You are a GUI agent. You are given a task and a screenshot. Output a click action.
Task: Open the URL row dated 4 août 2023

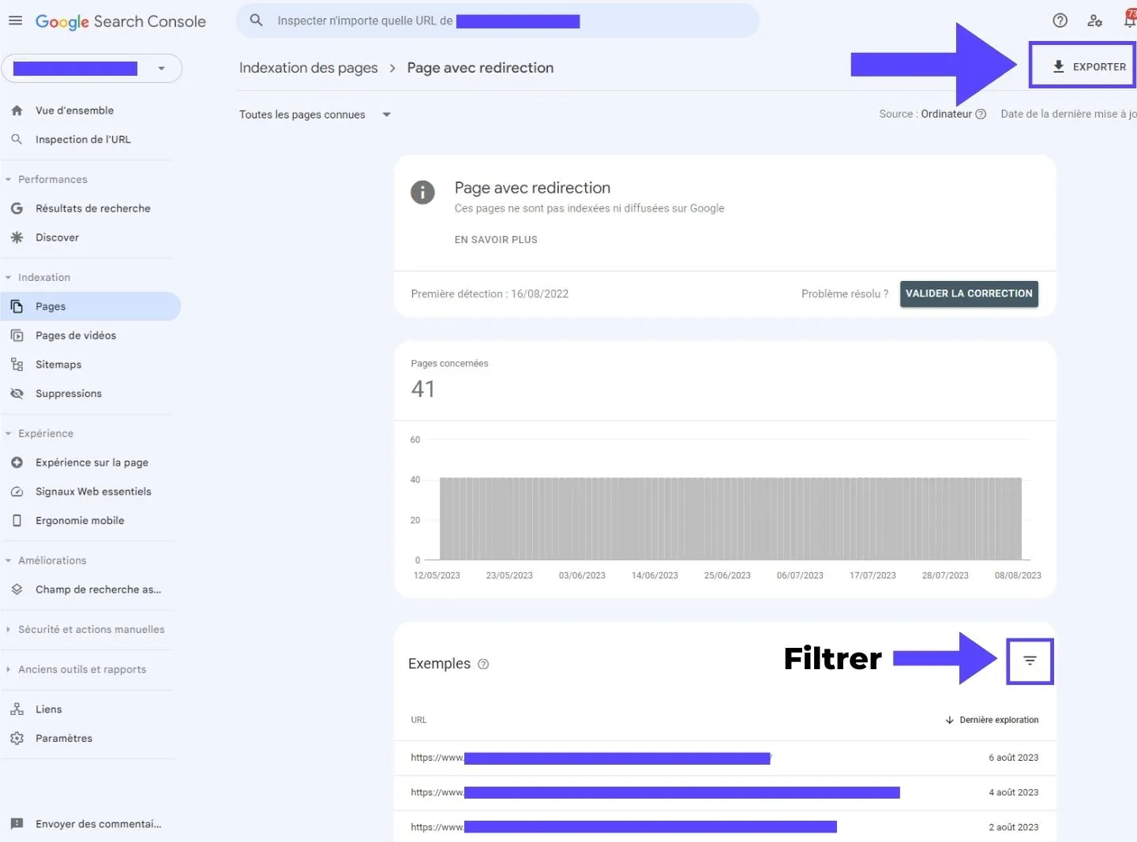pos(725,792)
